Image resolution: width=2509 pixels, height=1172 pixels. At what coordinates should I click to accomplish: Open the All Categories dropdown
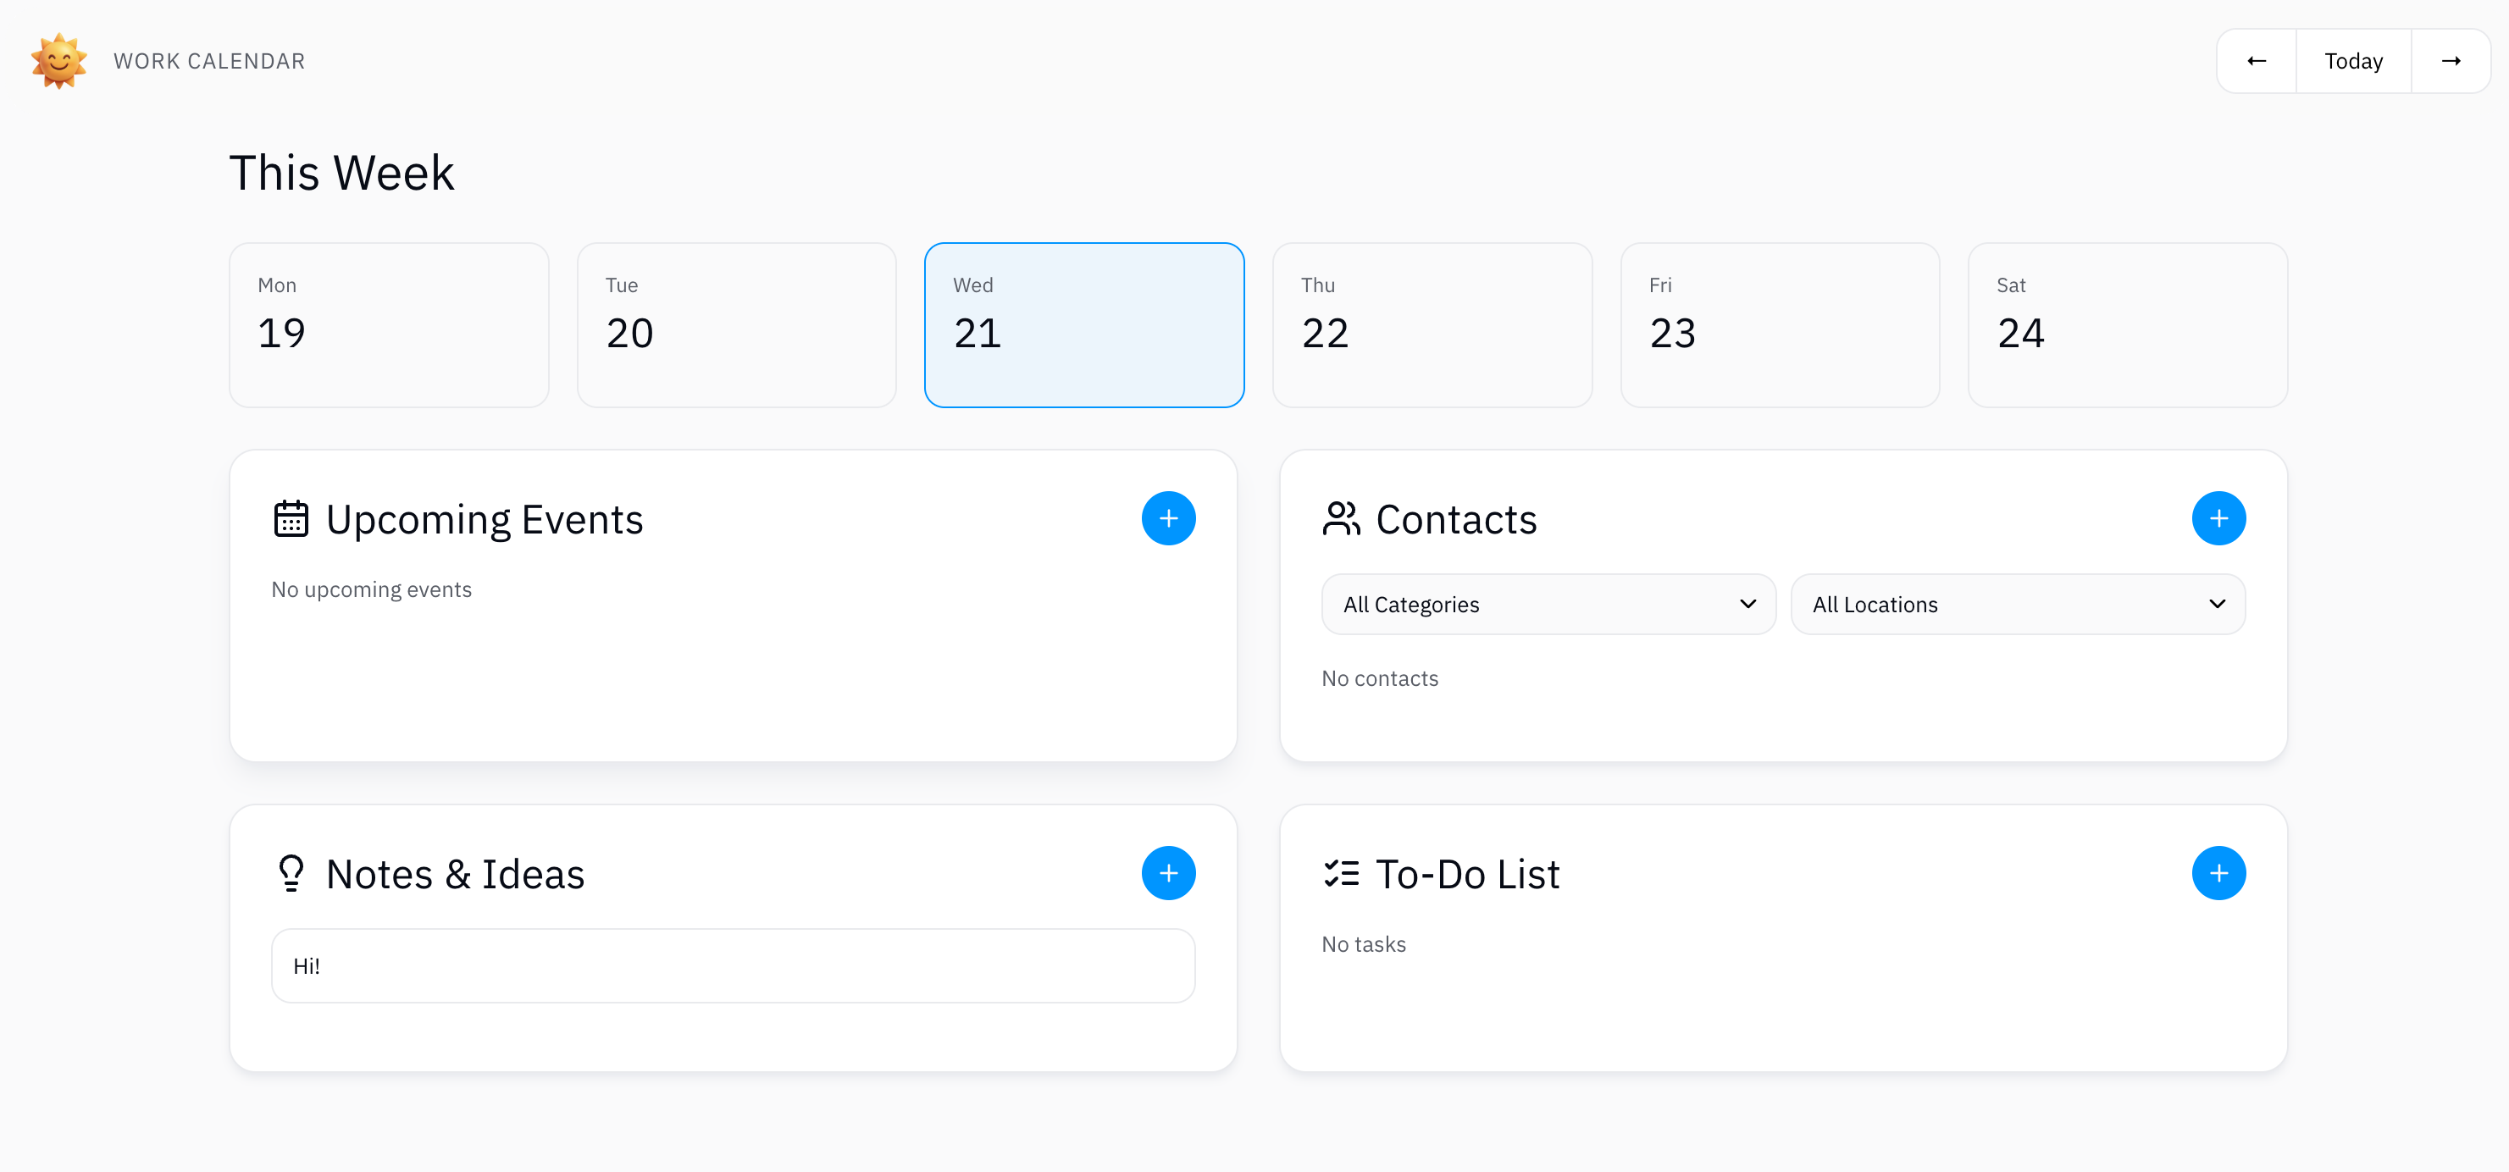pyautogui.click(x=1548, y=604)
